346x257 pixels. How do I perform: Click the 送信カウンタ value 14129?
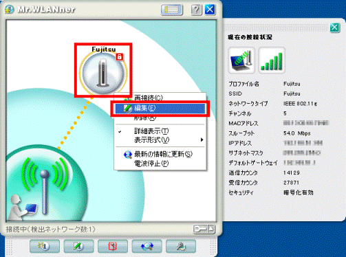point(292,172)
